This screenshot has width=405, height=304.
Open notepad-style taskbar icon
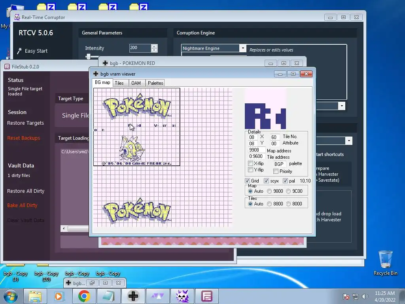coord(108,296)
